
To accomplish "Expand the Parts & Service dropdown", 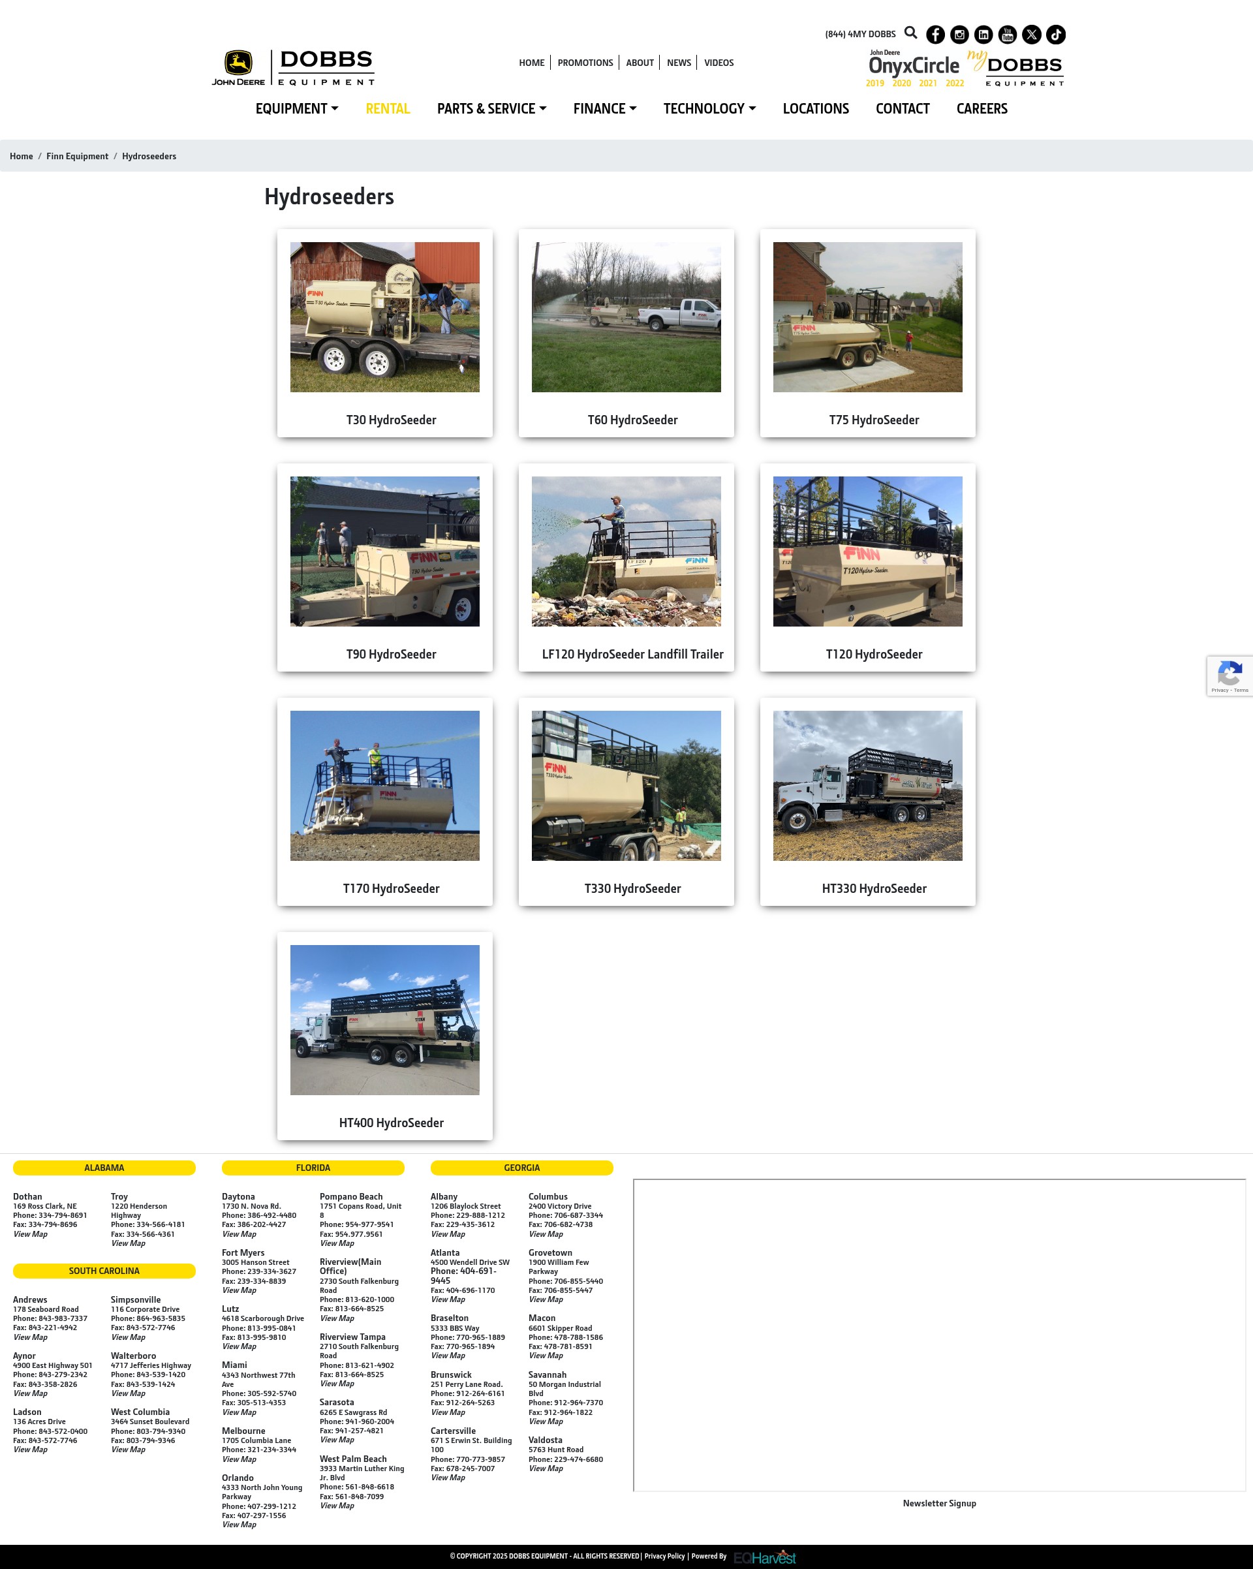I will pyautogui.click(x=492, y=108).
